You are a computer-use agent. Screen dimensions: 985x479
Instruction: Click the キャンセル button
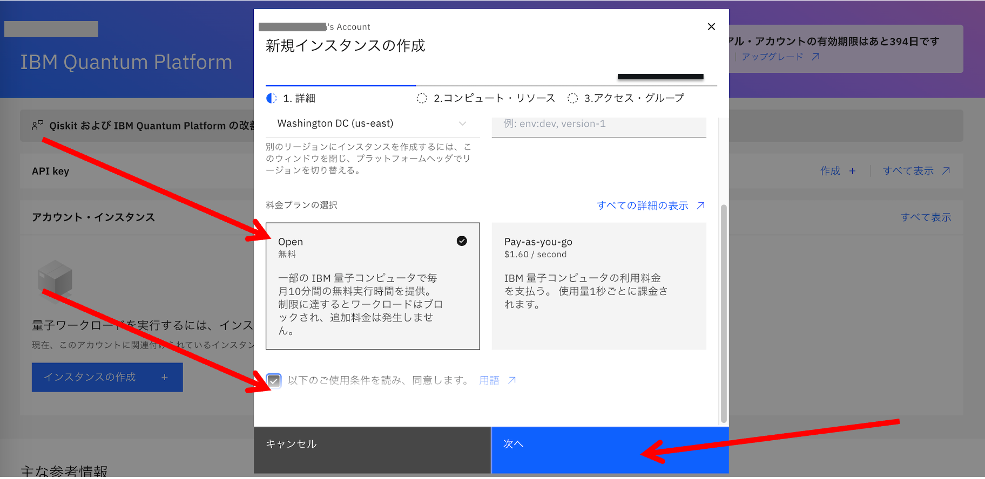[x=372, y=450]
